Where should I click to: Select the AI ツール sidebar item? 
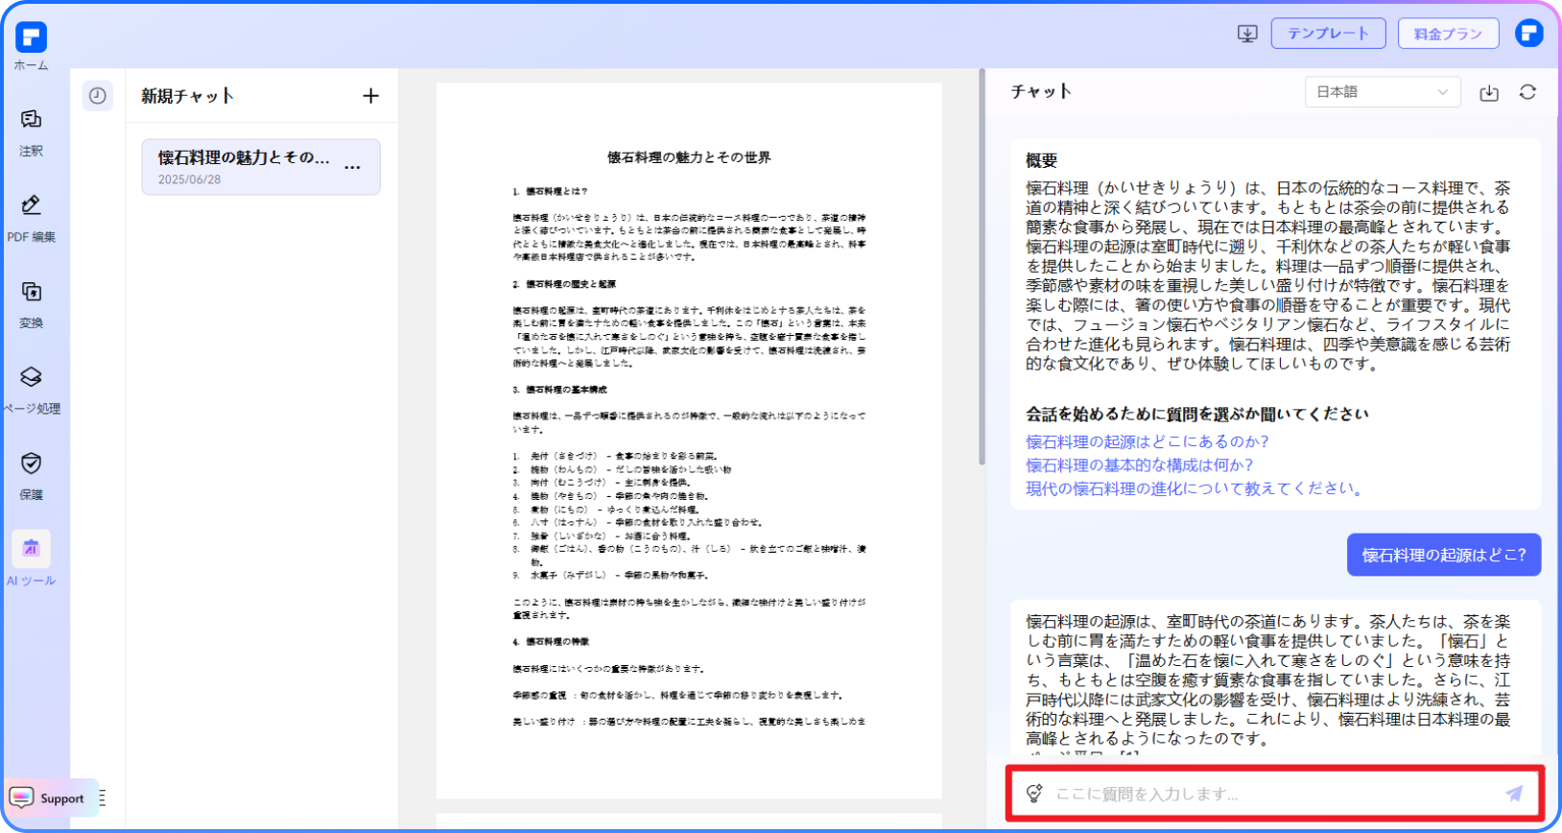coord(31,559)
